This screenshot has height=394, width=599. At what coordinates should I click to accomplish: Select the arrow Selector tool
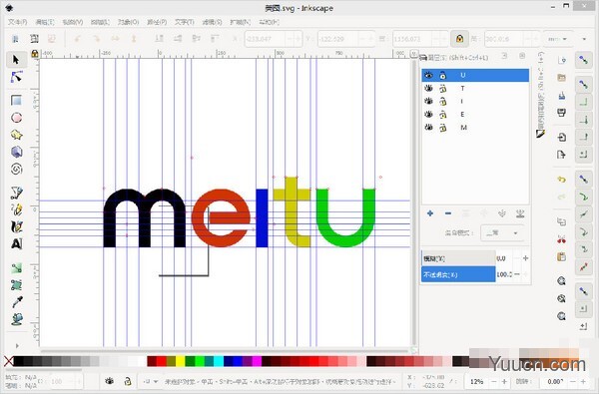pyautogui.click(x=16, y=60)
